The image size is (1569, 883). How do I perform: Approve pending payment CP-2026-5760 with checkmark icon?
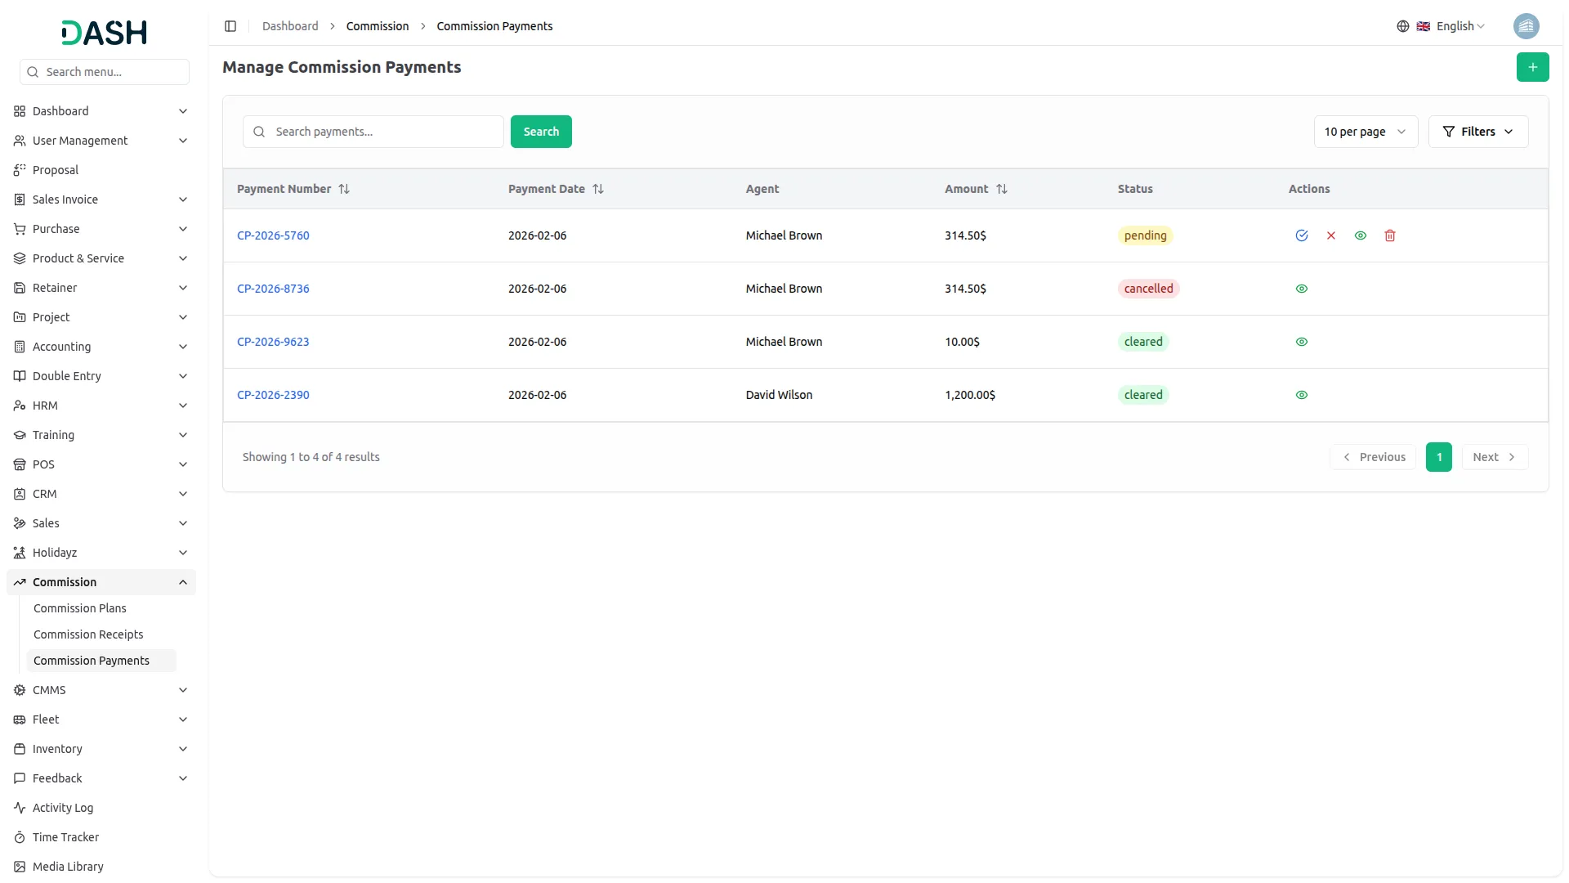tap(1302, 235)
